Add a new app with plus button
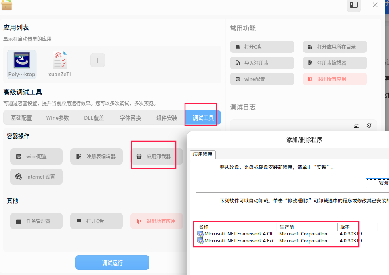 (x=98, y=60)
